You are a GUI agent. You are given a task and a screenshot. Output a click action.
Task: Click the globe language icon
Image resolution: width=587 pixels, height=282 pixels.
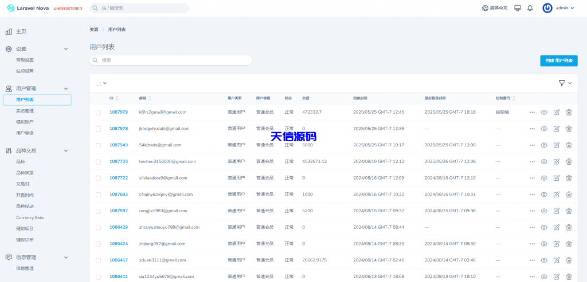[x=485, y=8]
